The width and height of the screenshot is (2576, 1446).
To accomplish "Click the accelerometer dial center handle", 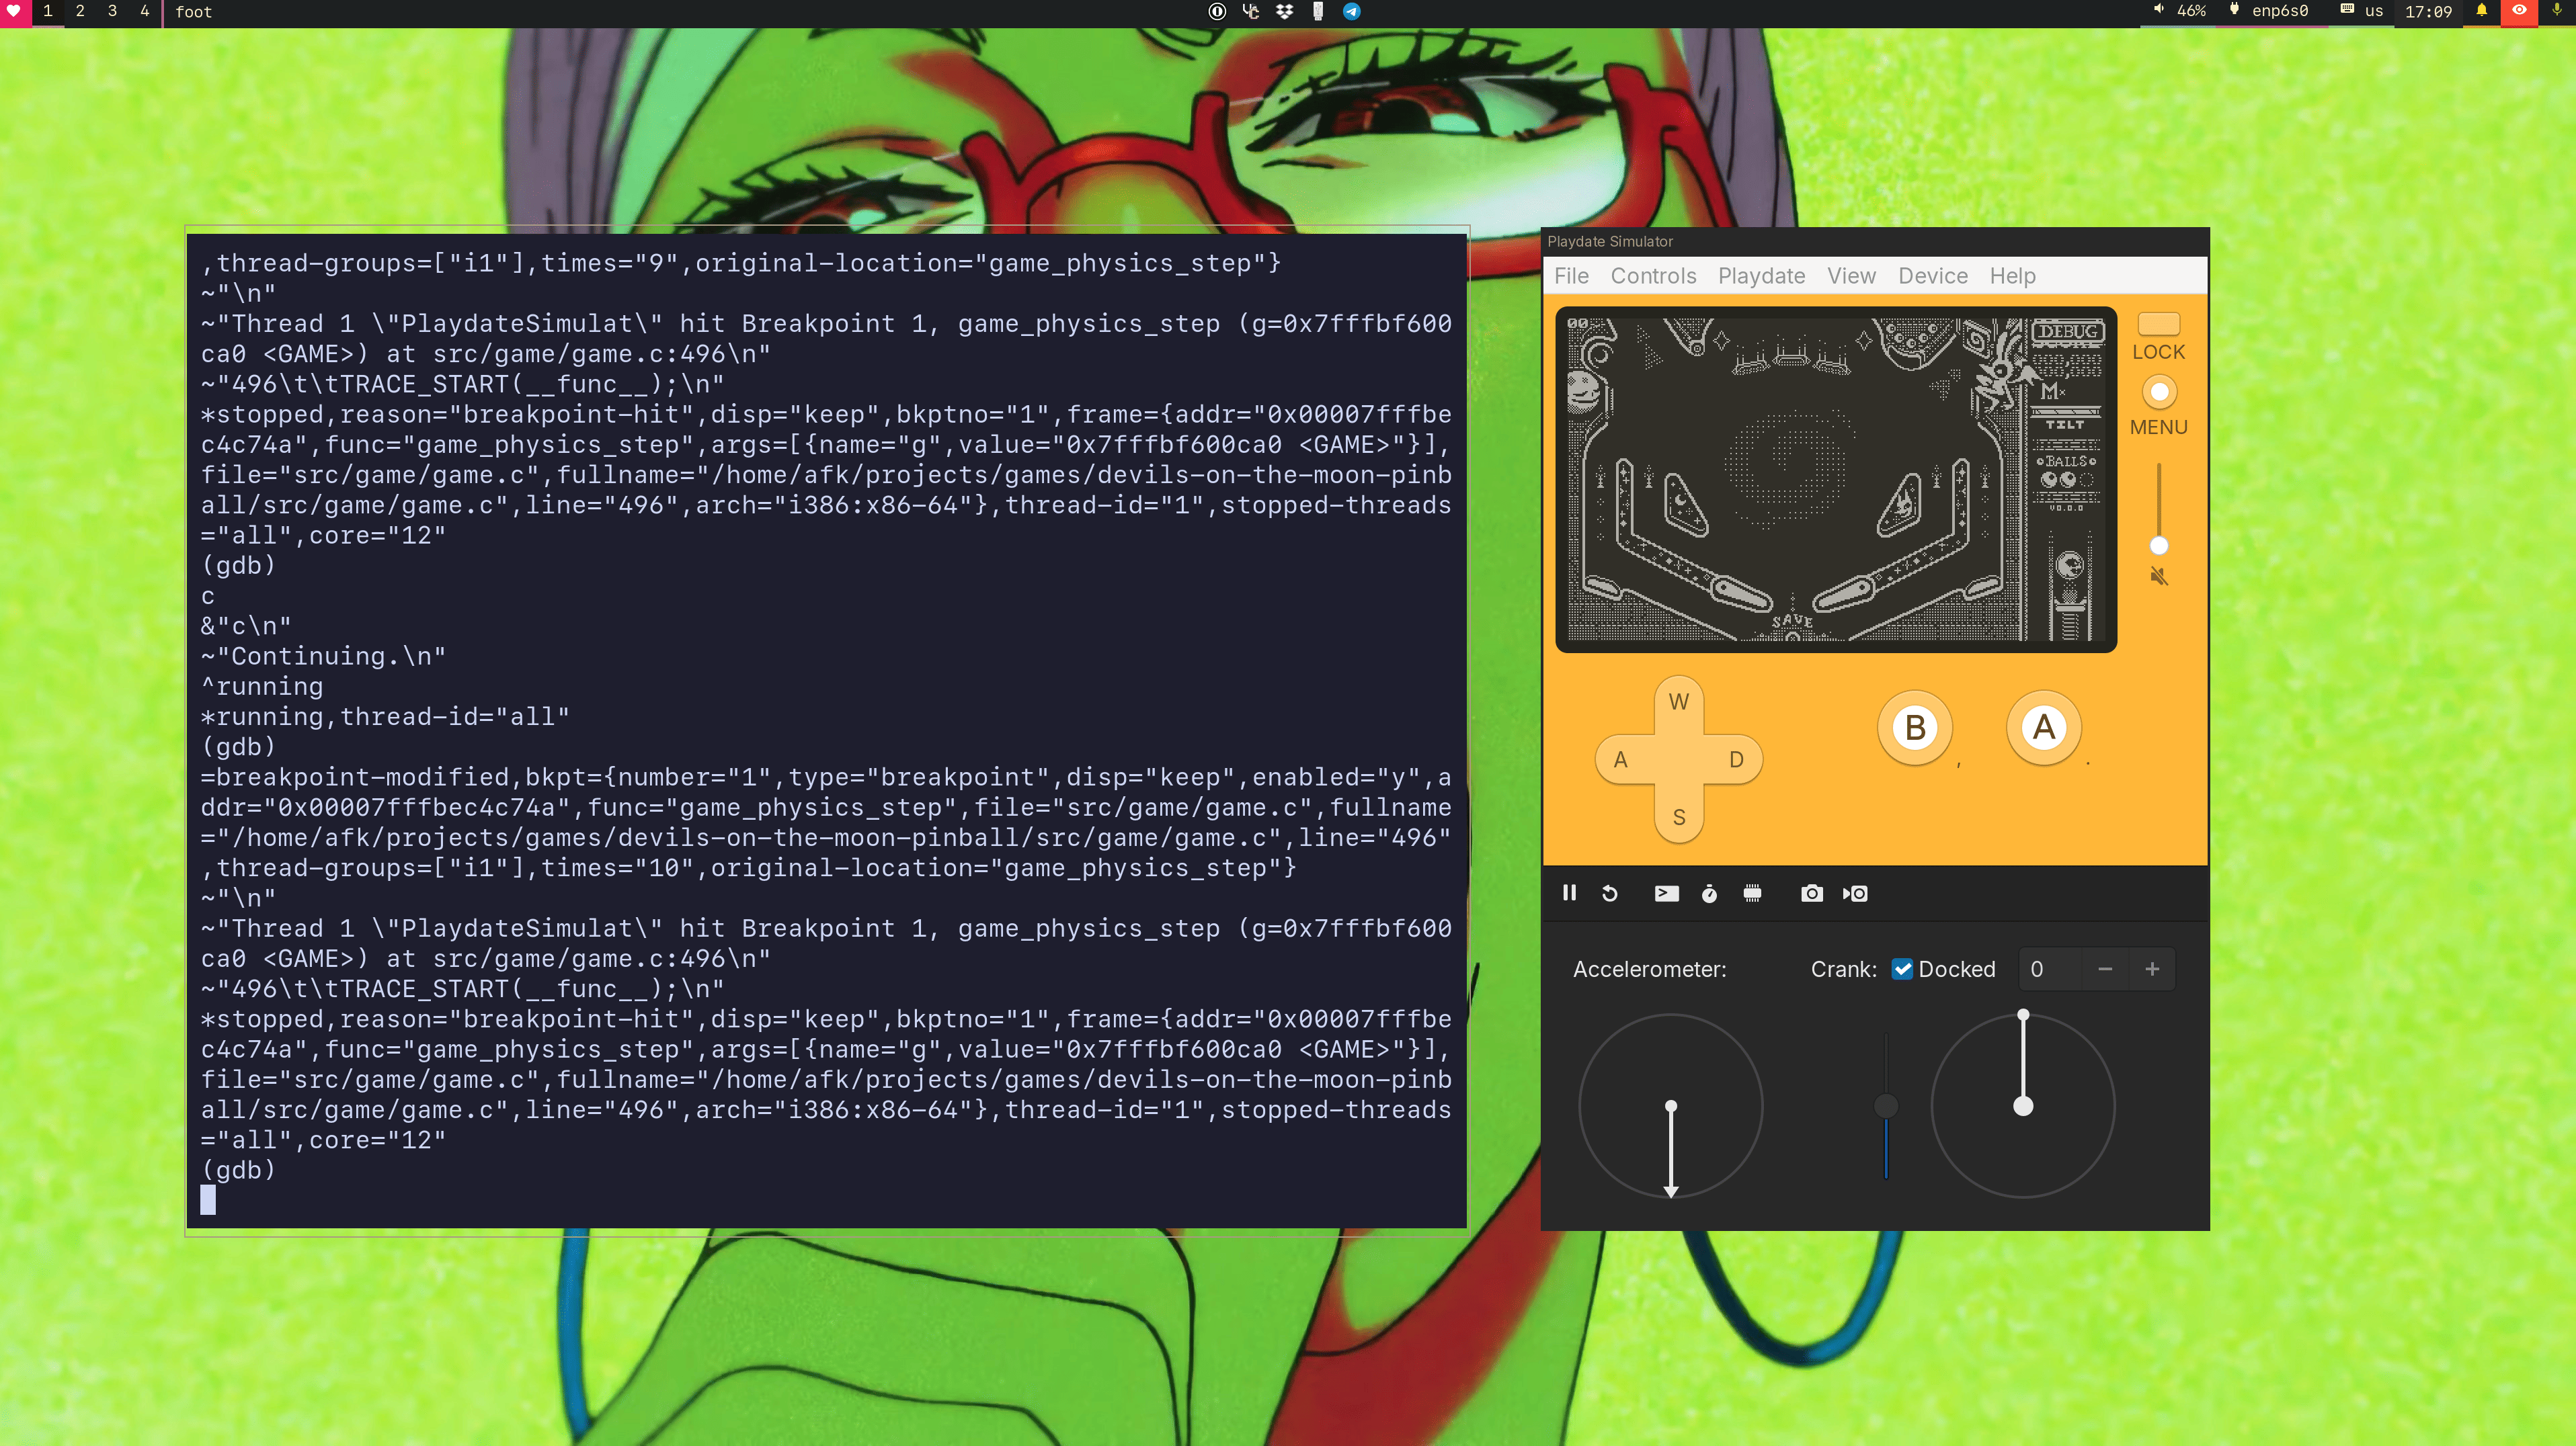I will pyautogui.click(x=1670, y=1105).
